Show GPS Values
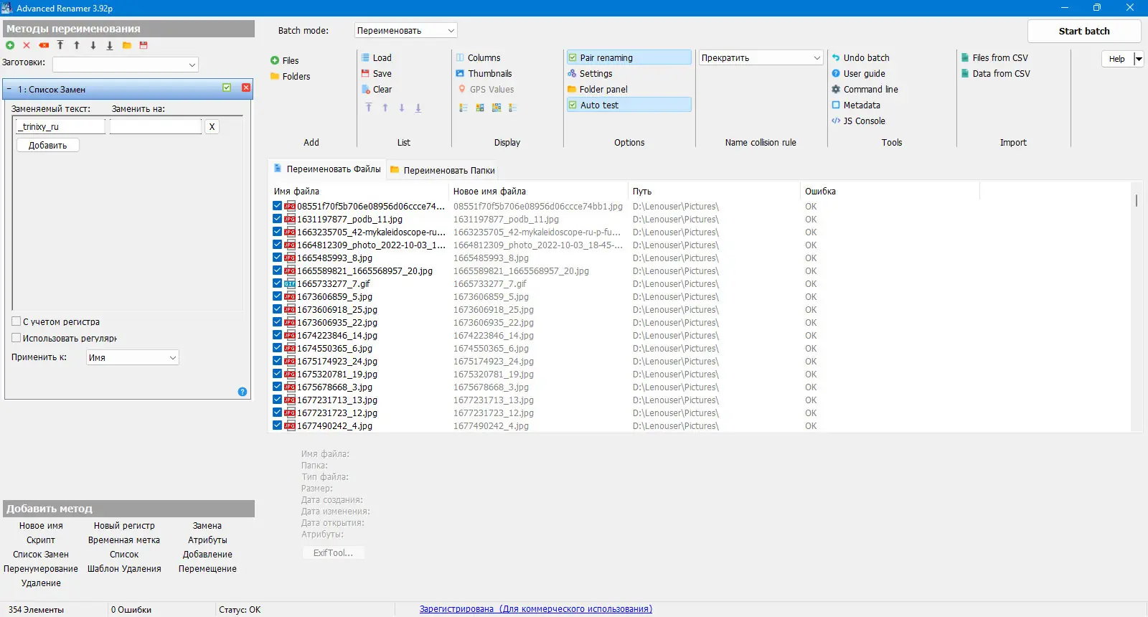Image resolution: width=1148 pixels, height=617 pixels. pos(486,89)
